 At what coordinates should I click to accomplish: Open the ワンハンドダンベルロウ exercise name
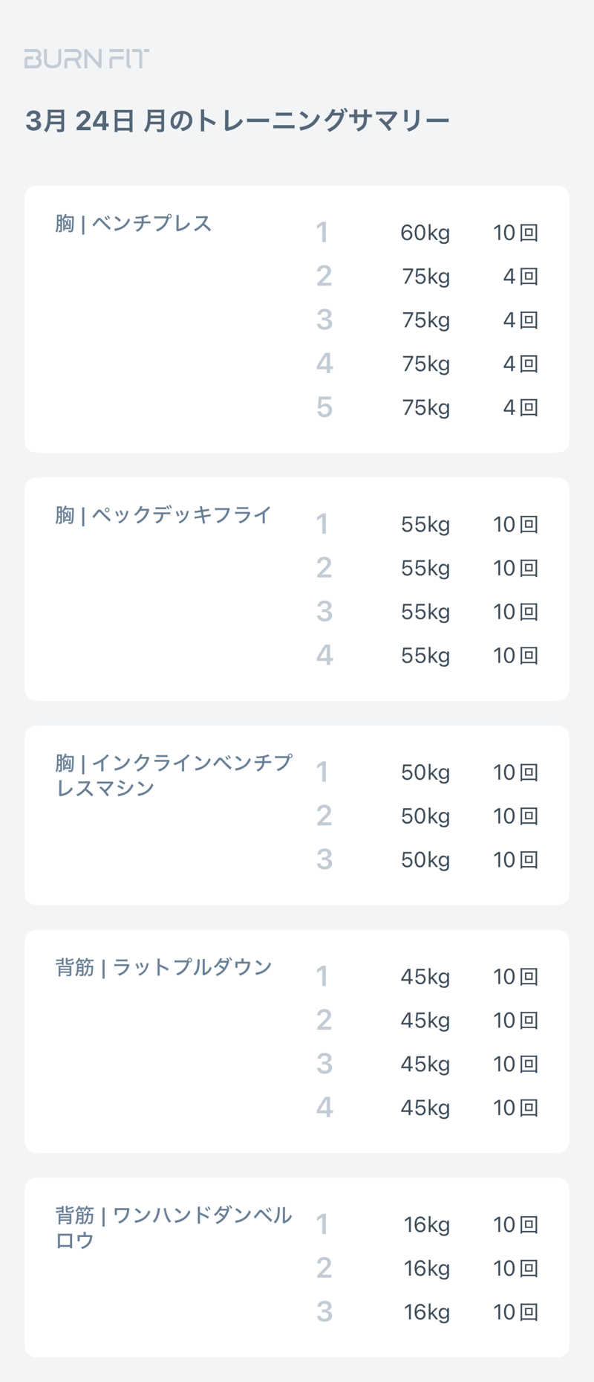[x=174, y=1227]
